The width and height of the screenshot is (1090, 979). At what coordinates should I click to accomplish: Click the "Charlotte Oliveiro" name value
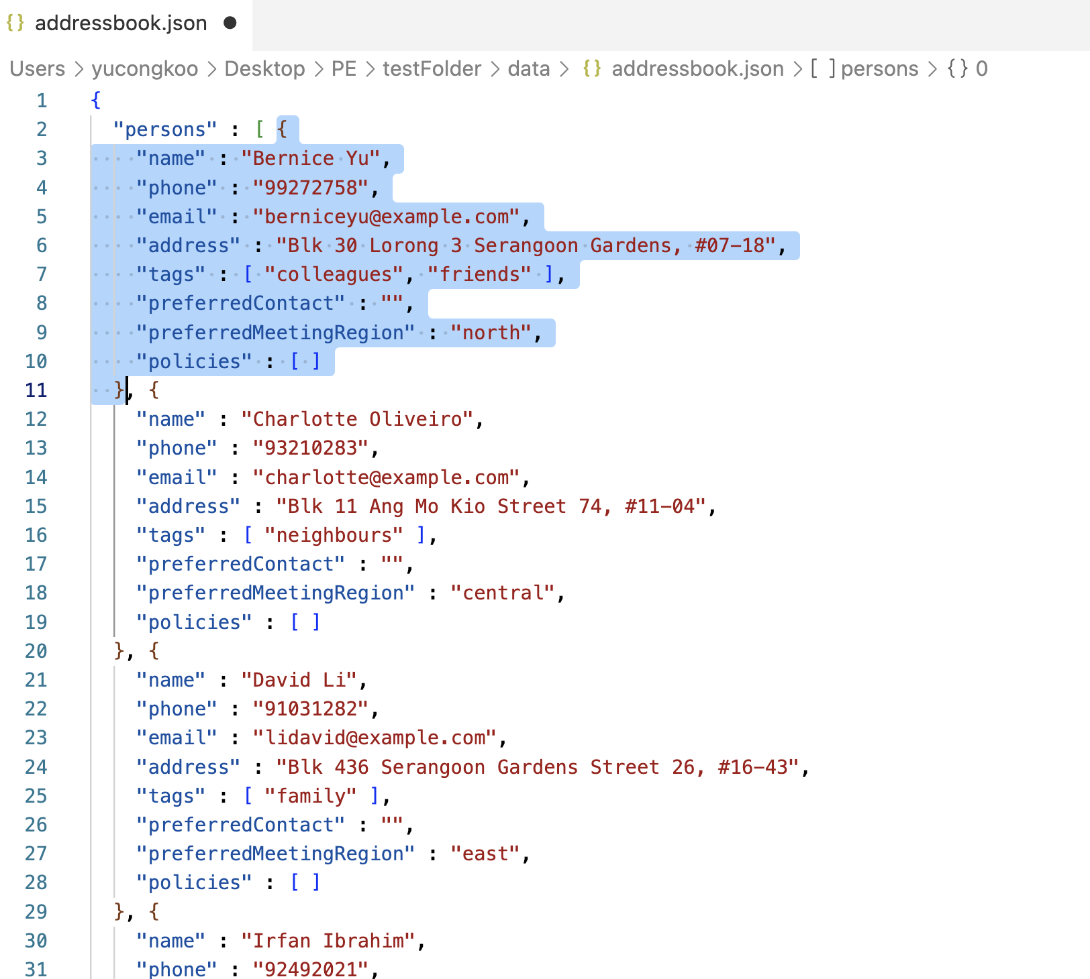coord(358,419)
